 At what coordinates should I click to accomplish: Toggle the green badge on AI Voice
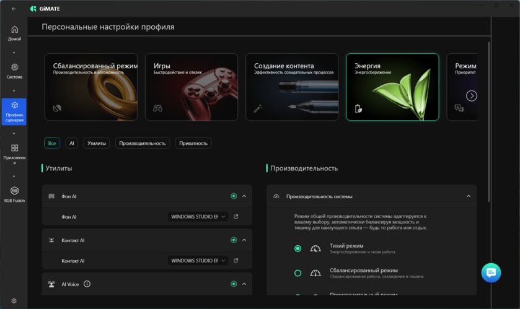pyautogui.click(x=234, y=284)
